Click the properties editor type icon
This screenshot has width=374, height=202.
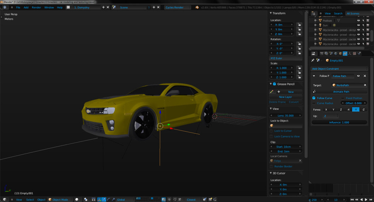[x=313, y=54]
